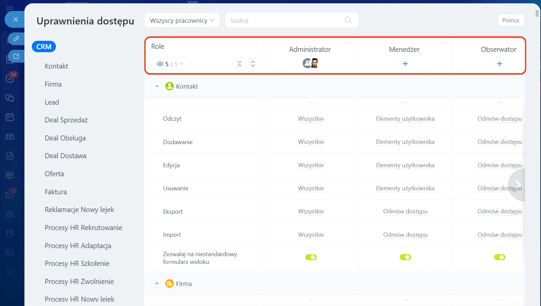Open the tasks icon with the 33 badge
541x306 pixels.
point(10,79)
